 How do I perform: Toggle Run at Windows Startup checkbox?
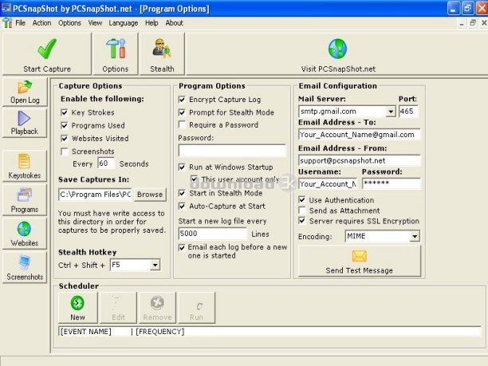pos(182,167)
